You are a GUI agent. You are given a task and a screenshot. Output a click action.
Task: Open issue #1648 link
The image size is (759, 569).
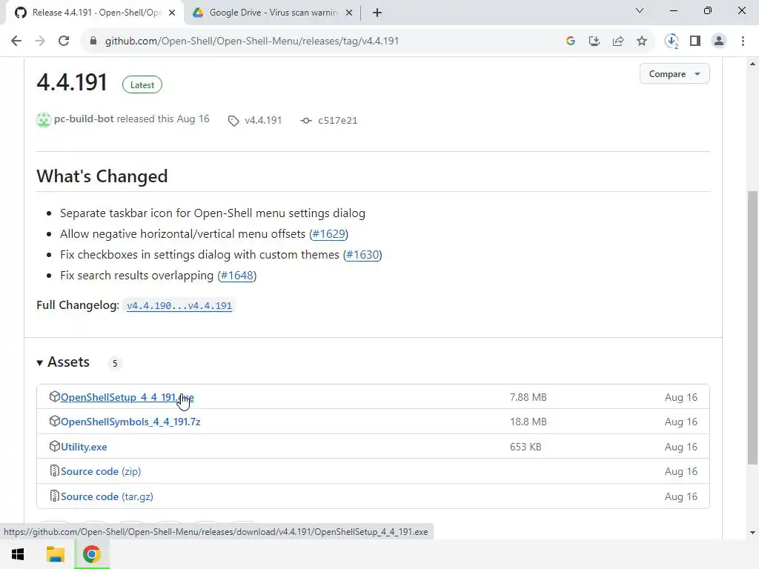[x=237, y=276]
